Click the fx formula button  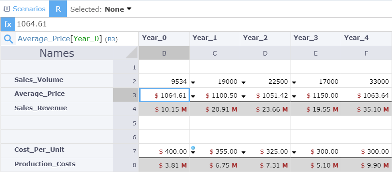point(8,24)
